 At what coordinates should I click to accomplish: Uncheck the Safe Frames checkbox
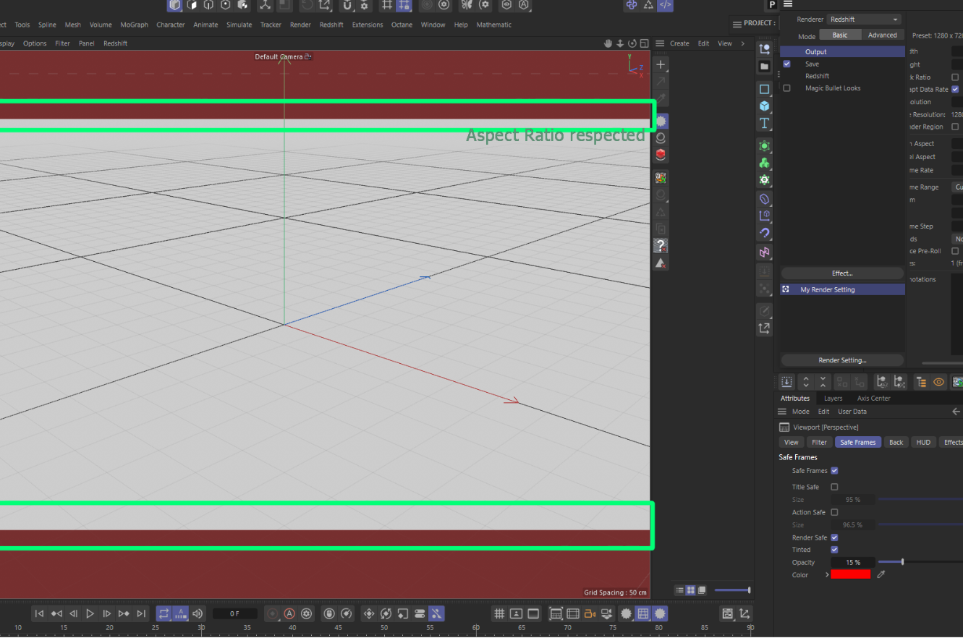[x=834, y=471]
